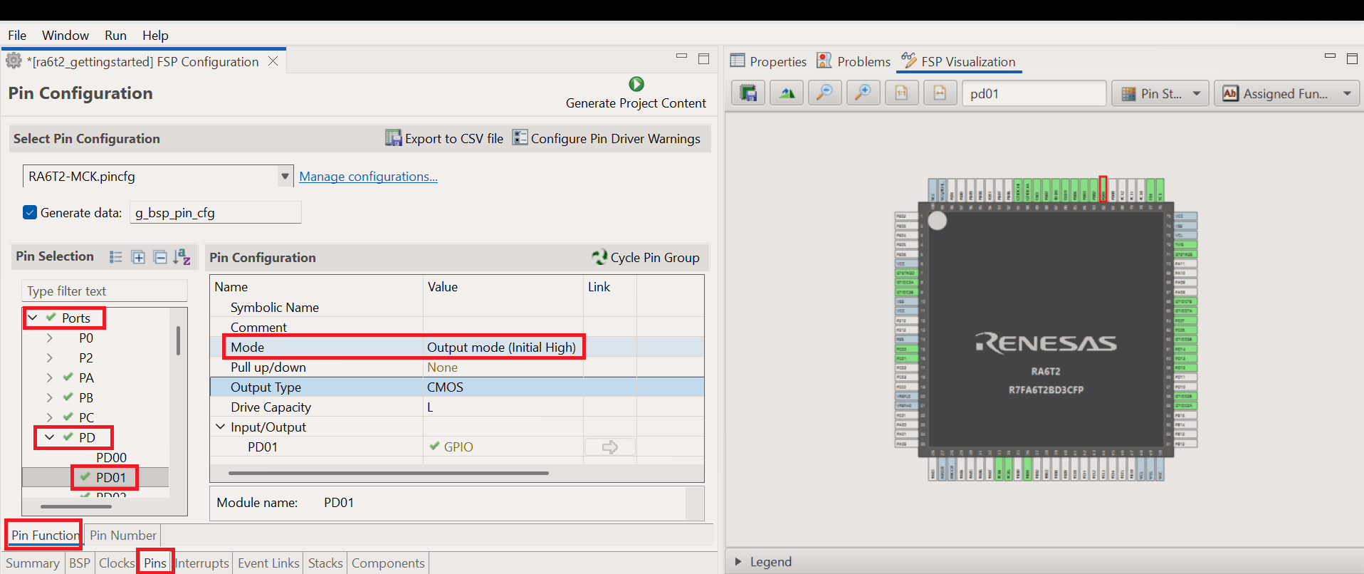1364x574 pixels.
Task: Expand the Legend section
Action: (x=738, y=561)
